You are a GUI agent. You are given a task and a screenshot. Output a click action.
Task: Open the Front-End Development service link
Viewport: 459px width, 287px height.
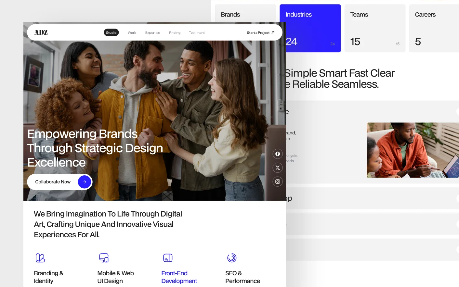179,277
